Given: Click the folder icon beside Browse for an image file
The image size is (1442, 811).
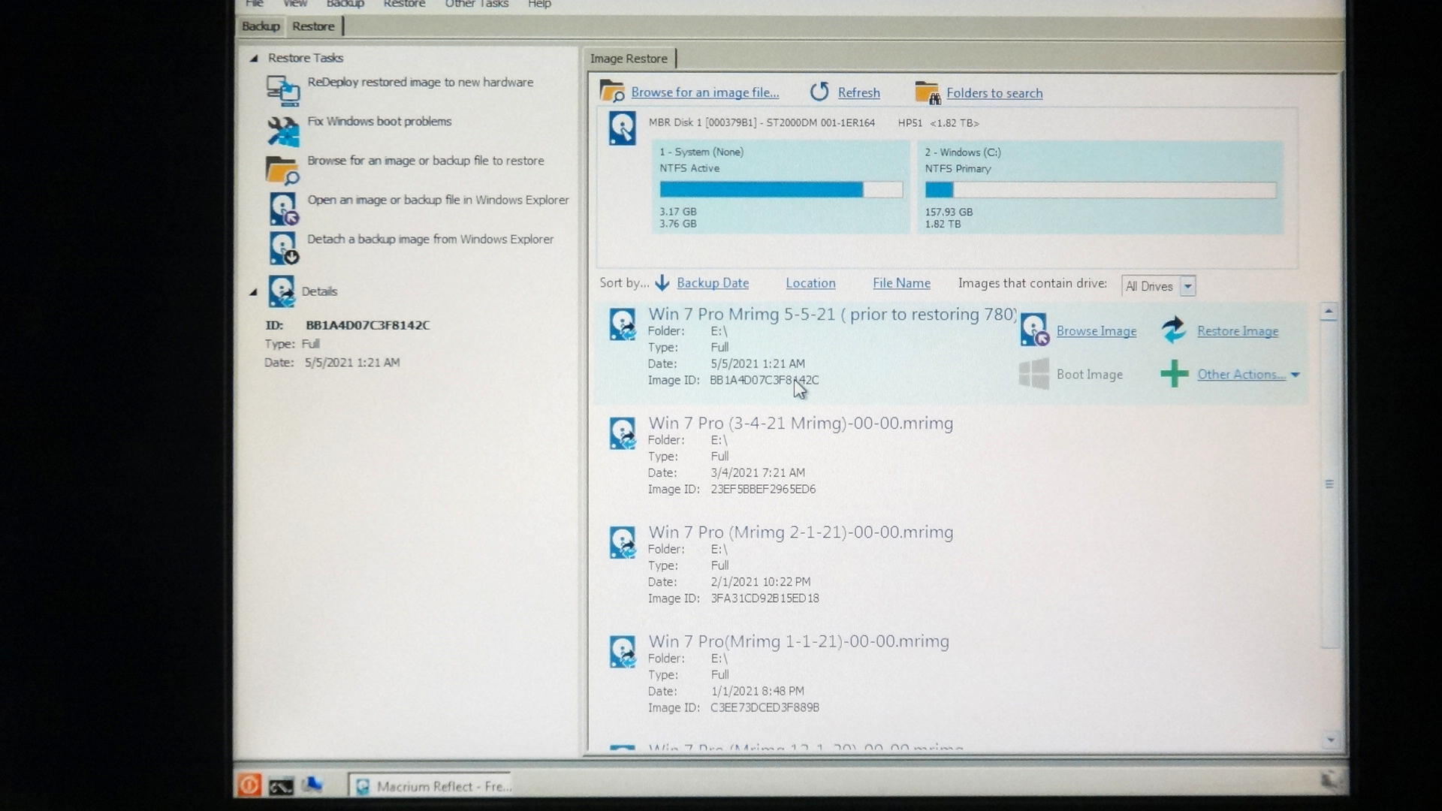Looking at the screenshot, I should tap(612, 92).
